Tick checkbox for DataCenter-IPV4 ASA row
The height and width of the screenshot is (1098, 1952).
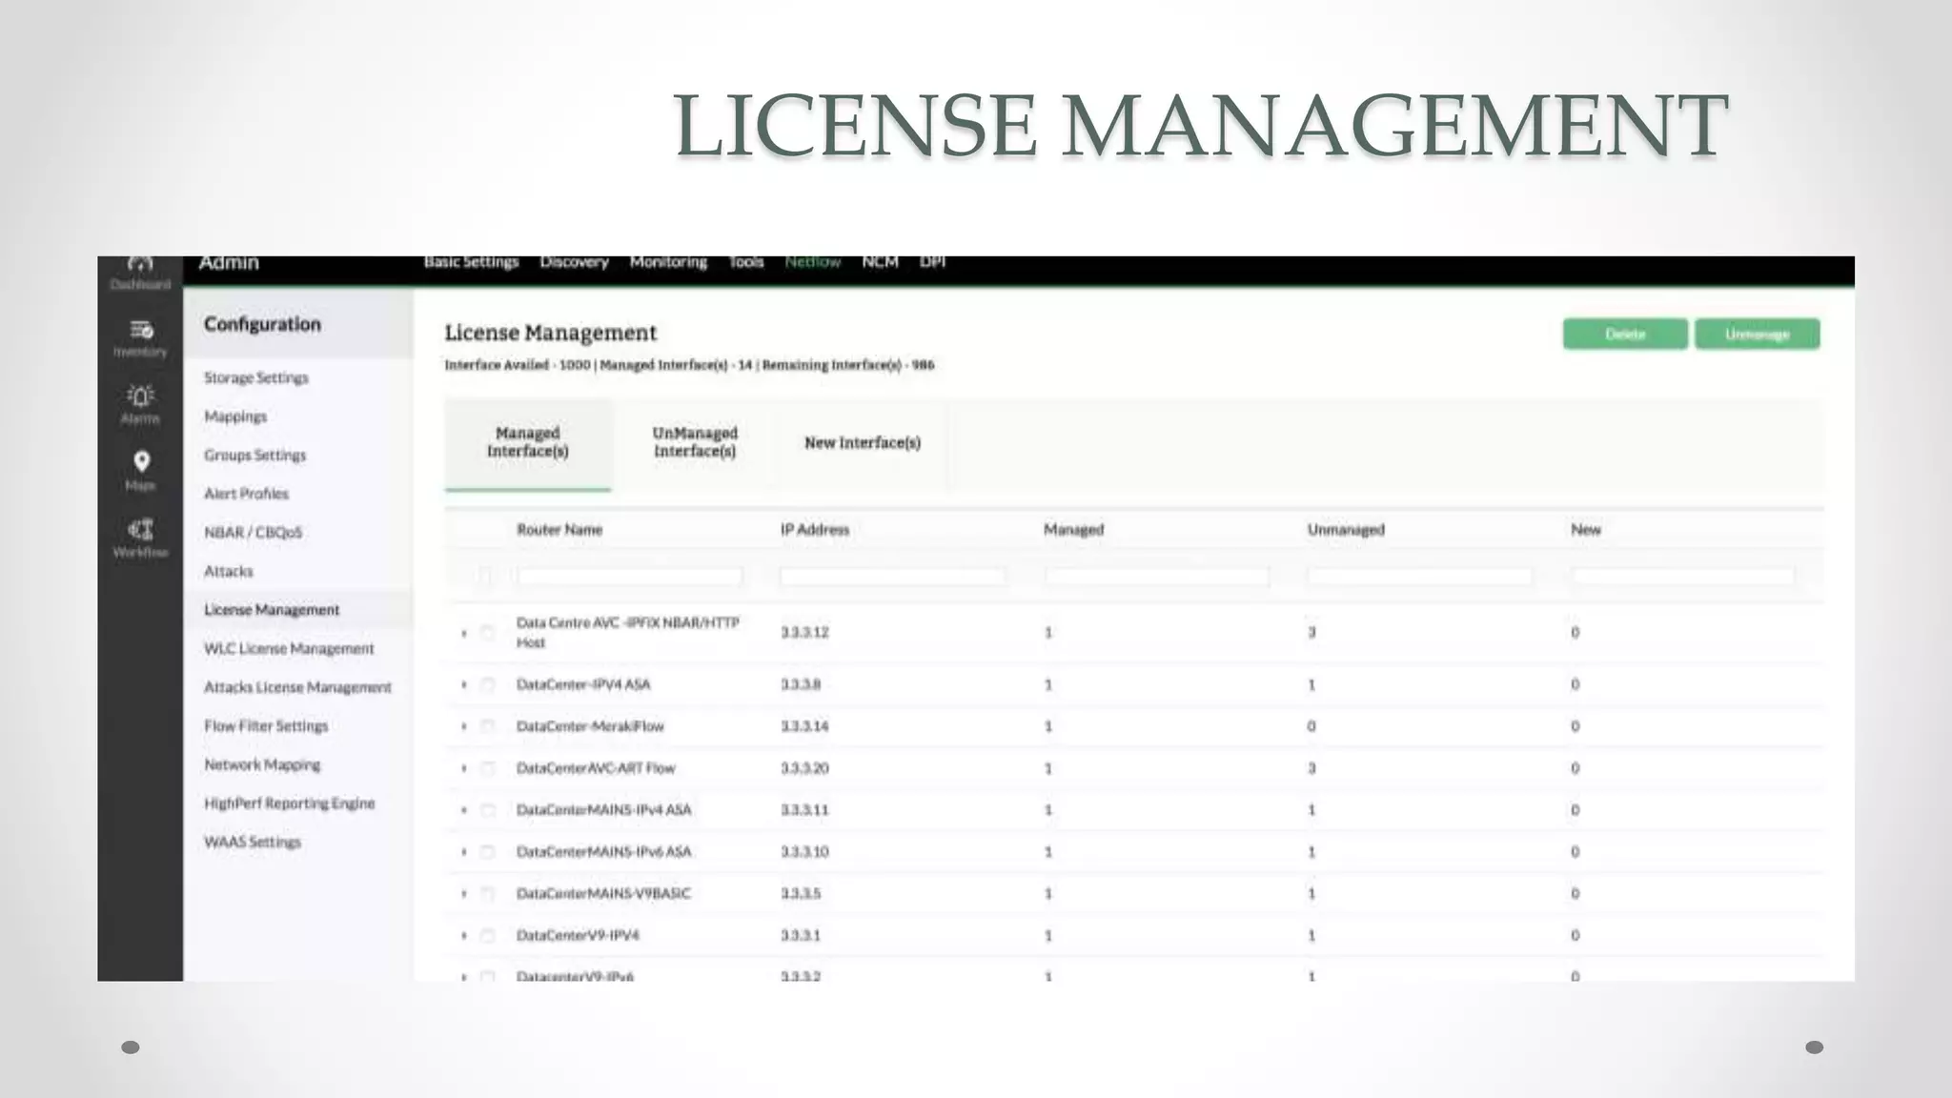pyautogui.click(x=487, y=684)
